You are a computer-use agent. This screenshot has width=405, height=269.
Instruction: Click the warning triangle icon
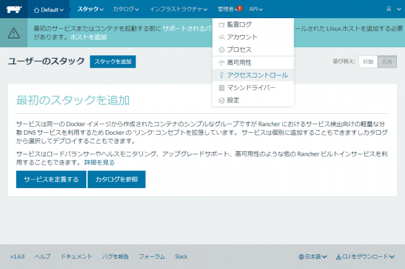click(x=13, y=33)
